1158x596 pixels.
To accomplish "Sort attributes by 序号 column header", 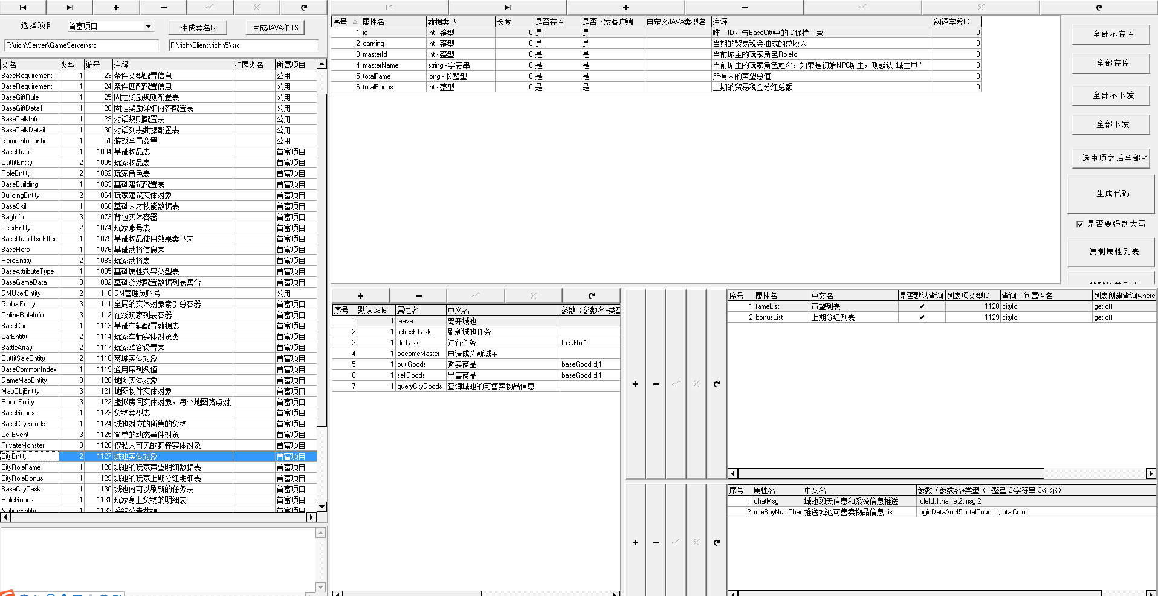I will pyautogui.click(x=345, y=22).
